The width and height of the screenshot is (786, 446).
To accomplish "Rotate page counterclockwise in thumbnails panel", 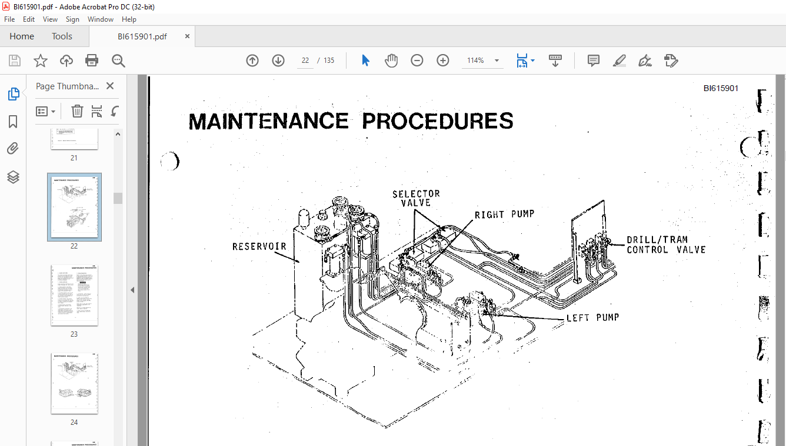I will click(x=115, y=111).
